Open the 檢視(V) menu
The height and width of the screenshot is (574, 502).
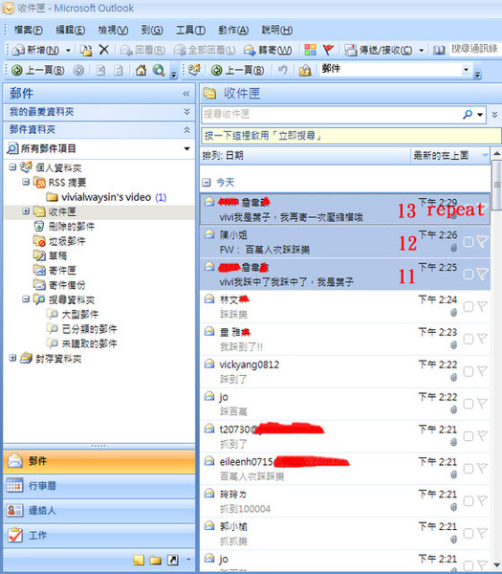pyautogui.click(x=113, y=30)
